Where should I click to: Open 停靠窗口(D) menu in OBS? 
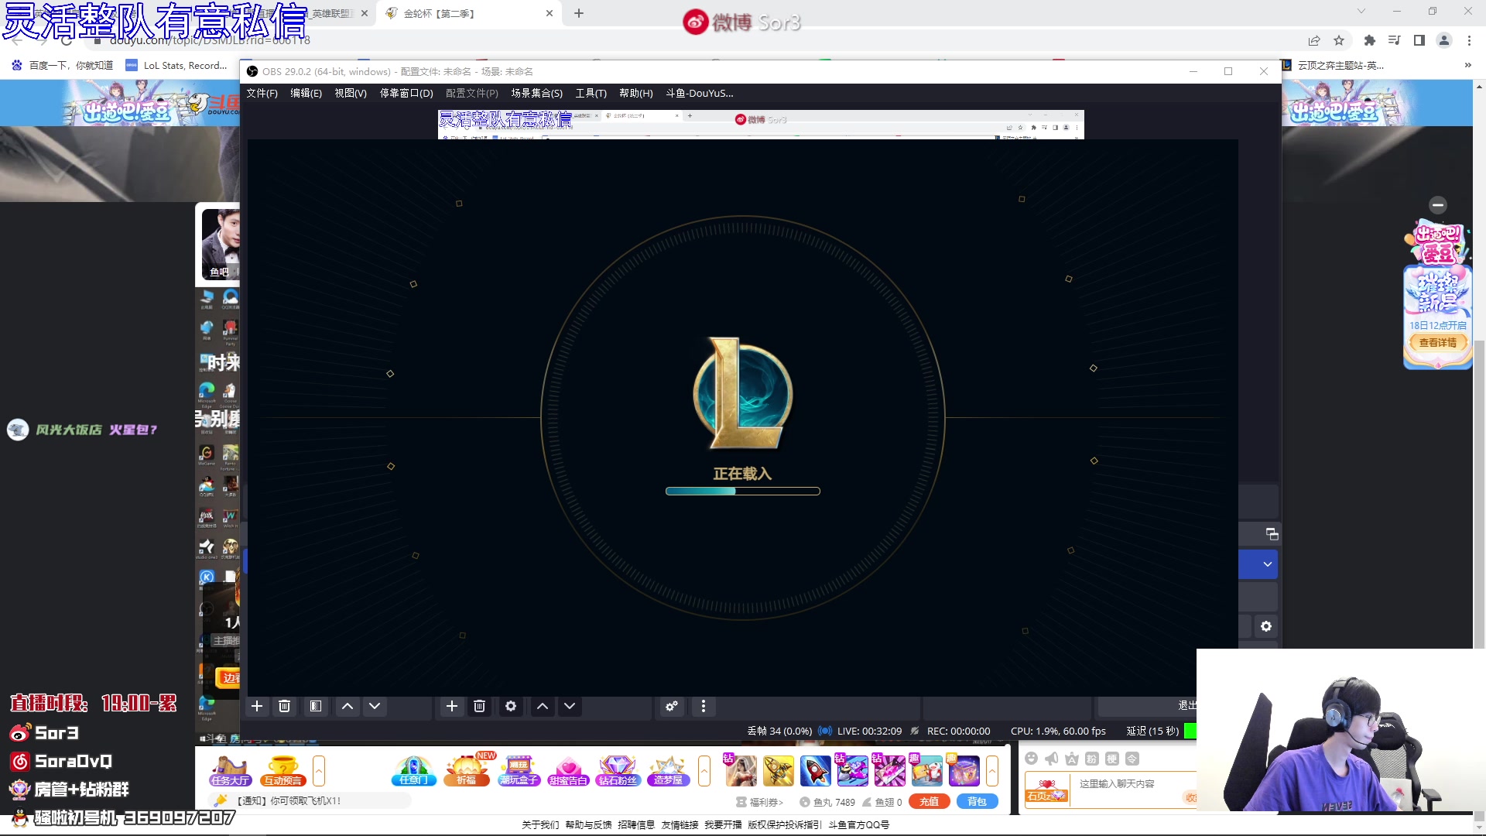click(x=406, y=93)
